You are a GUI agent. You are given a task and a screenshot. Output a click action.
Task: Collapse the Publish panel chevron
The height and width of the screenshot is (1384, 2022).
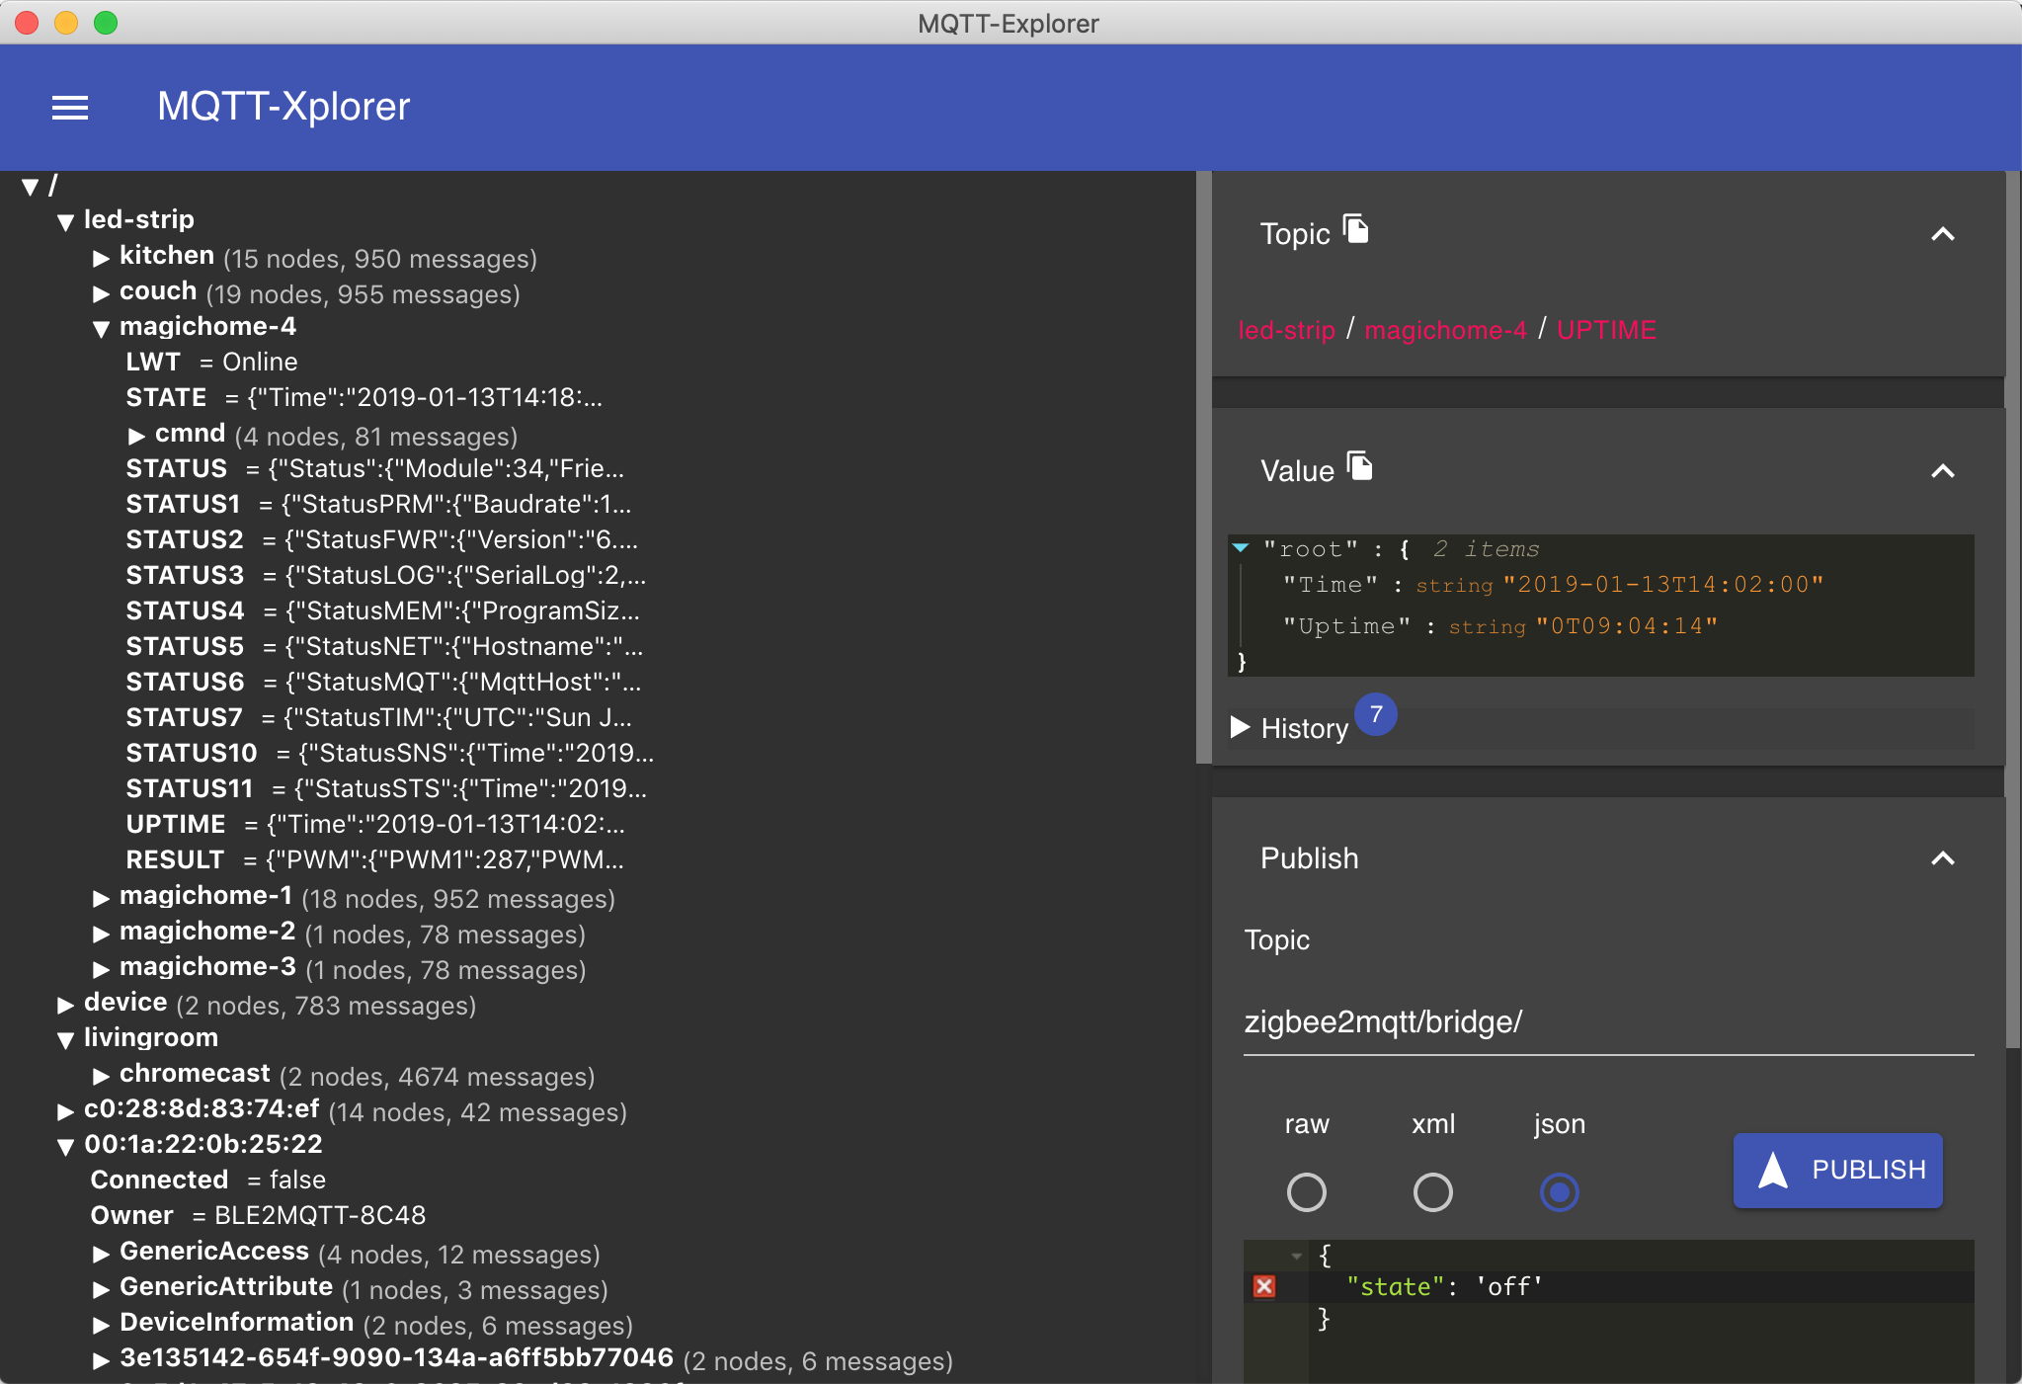pos(1942,858)
